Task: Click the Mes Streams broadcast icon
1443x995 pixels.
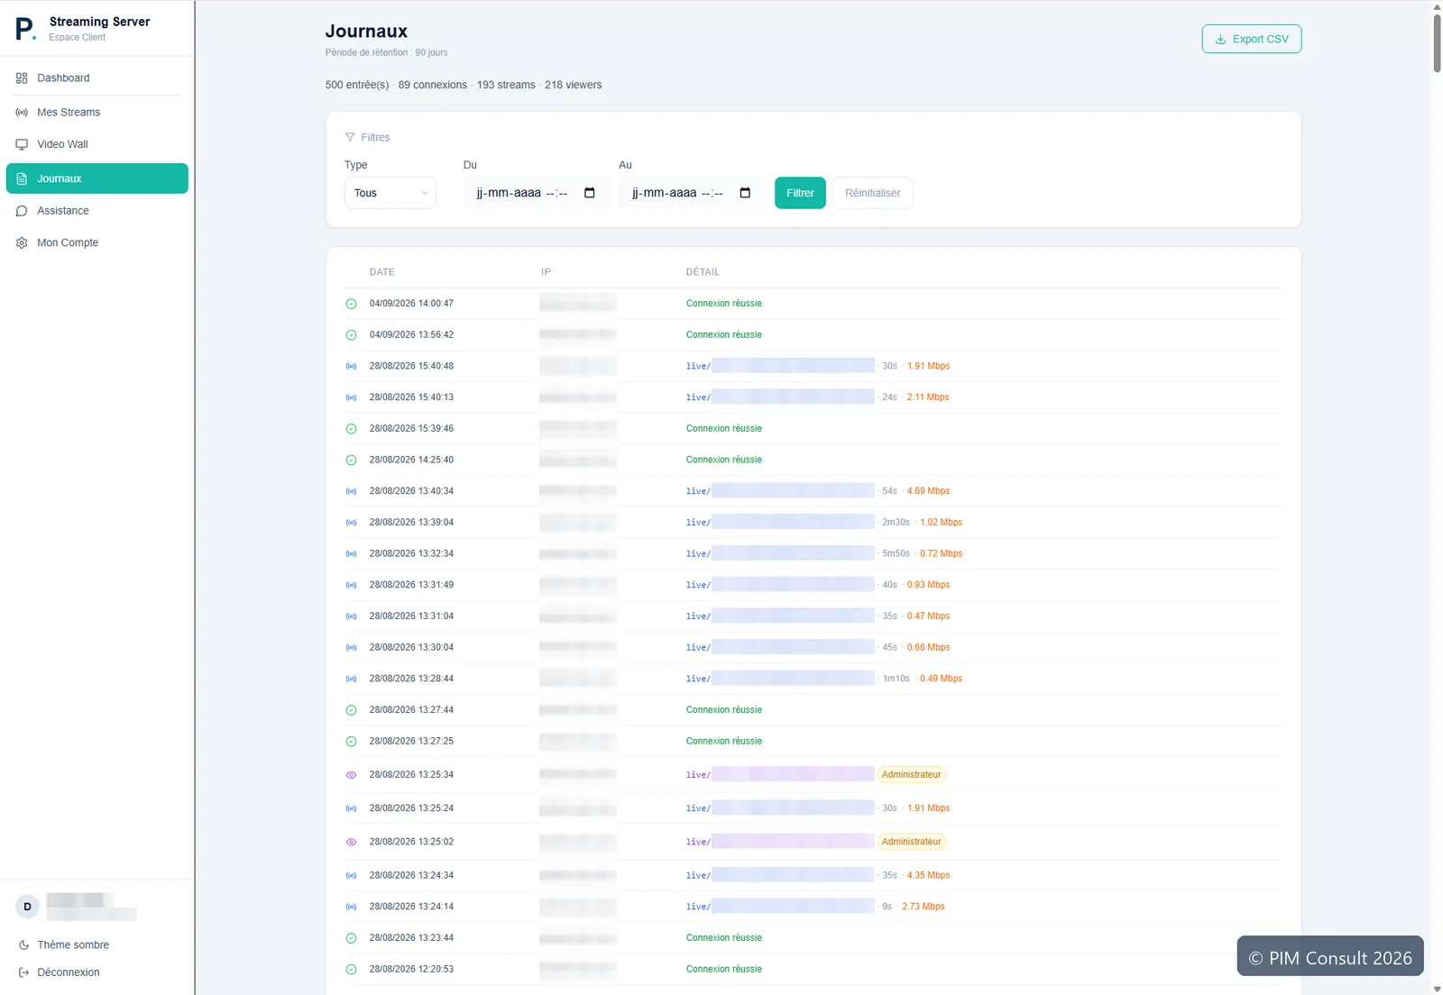Action: point(22,113)
